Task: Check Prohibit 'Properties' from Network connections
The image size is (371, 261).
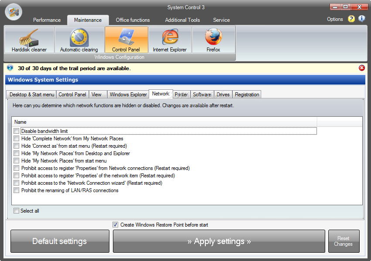Action: (16, 168)
